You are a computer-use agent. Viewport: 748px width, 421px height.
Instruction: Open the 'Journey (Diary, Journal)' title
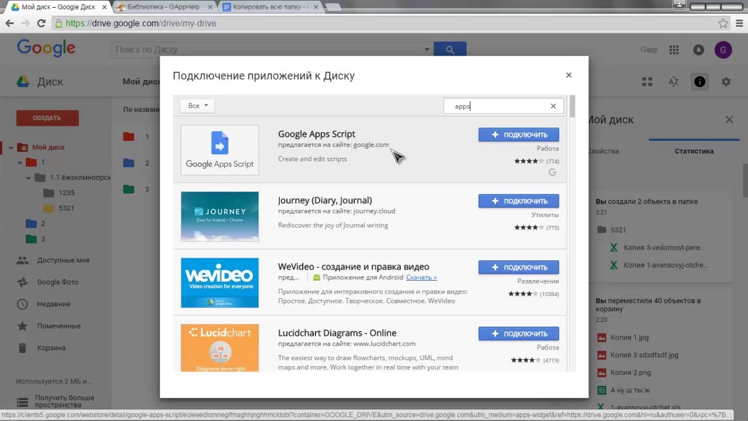tap(325, 200)
